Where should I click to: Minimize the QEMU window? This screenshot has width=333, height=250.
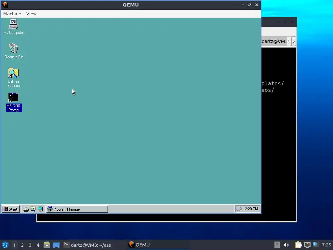243,5
